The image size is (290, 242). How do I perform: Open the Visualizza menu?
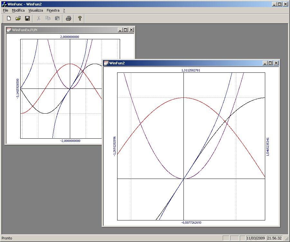(x=36, y=10)
